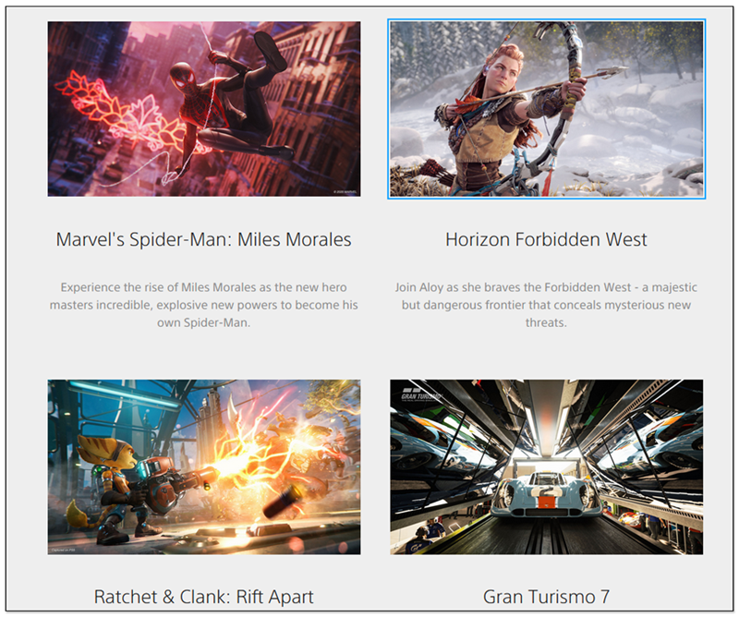Click the Marvel's Spider-Man: Miles Morales title
This screenshot has height=618, width=739.
(x=203, y=239)
